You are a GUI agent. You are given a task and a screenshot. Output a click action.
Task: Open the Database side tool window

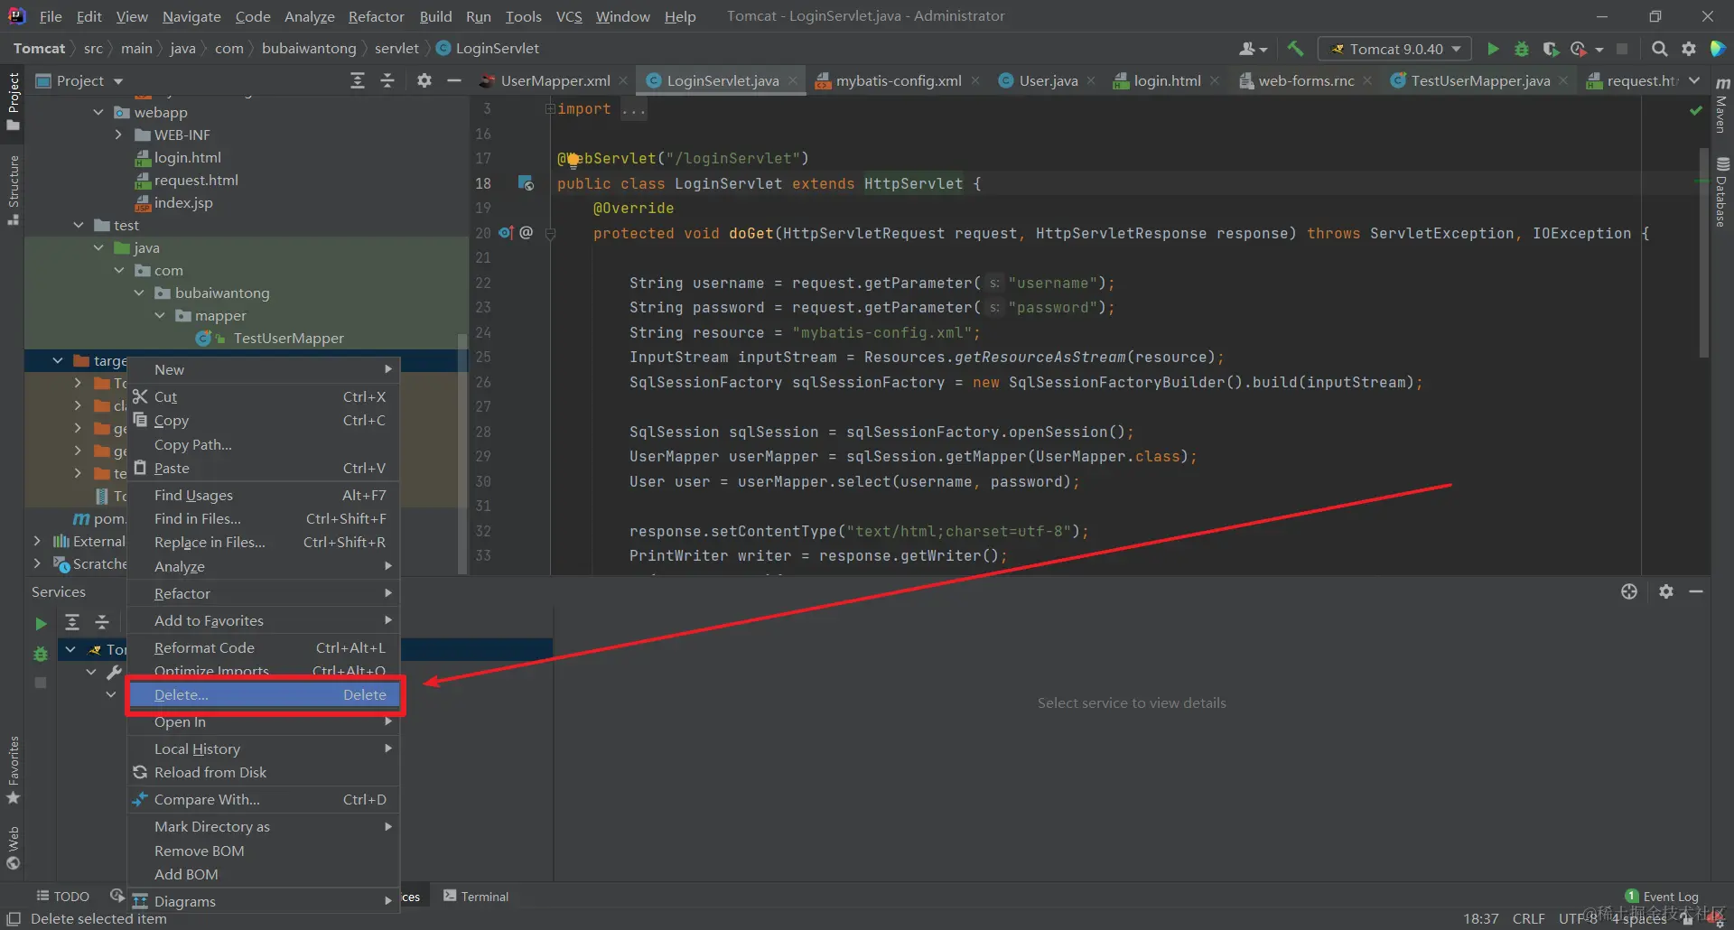click(x=1722, y=192)
